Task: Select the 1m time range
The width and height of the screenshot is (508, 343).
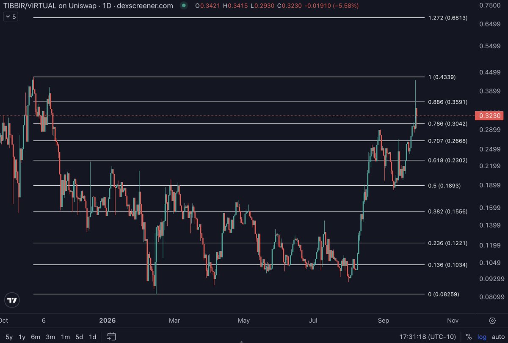Action: click(x=65, y=337)
